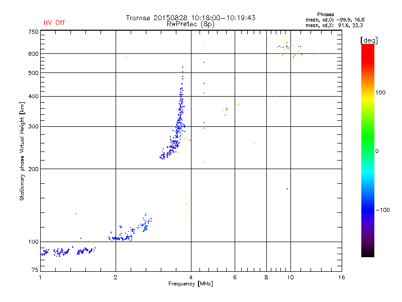Click the frequency axis tick "4"
Screen dimensions: 402x302
pyautogui.click(x=191, y=277)
